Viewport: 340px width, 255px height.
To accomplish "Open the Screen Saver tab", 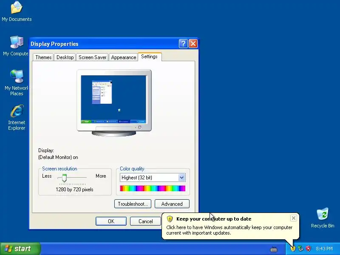I will (92, 57).
